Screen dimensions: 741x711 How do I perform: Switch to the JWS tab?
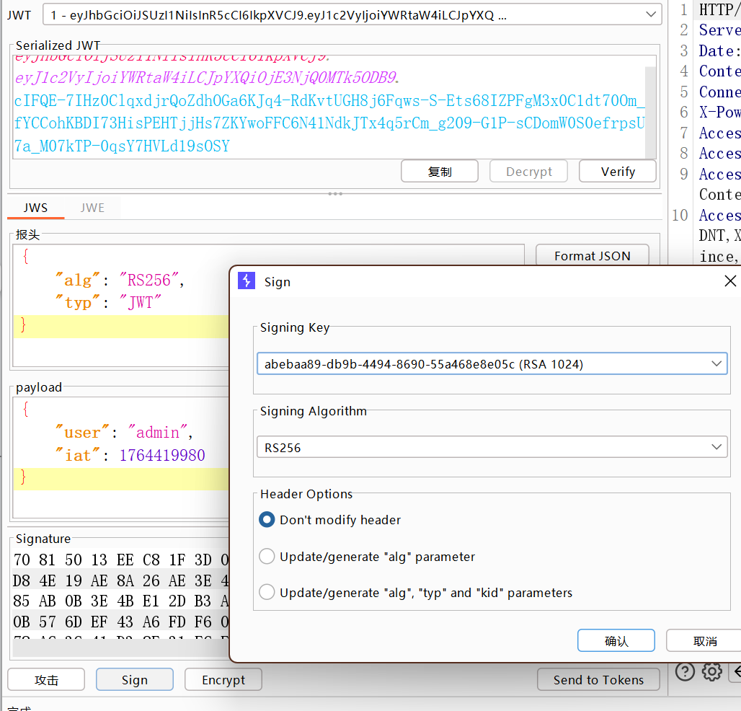pos(35,208)
